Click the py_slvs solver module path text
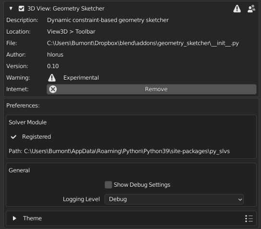Image resolution: width=261 pixels, height=229 pixels. tap(127, 151)
